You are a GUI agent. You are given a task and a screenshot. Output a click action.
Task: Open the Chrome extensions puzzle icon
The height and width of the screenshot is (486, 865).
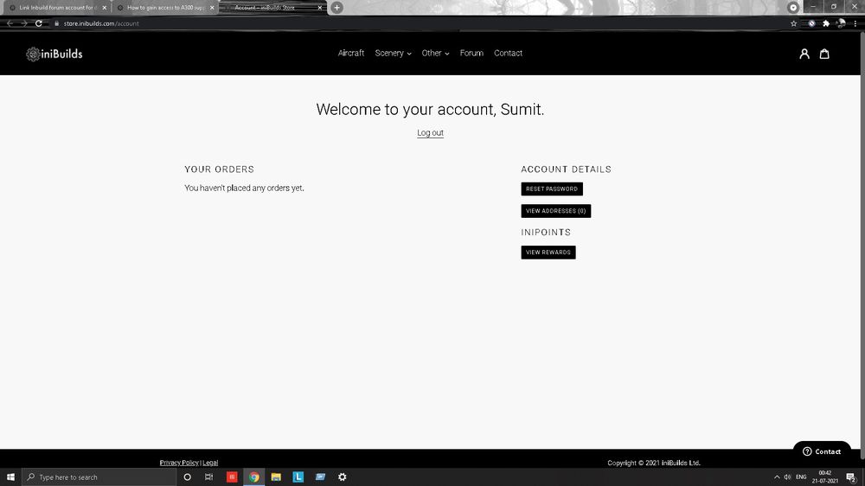pos(826,23)
